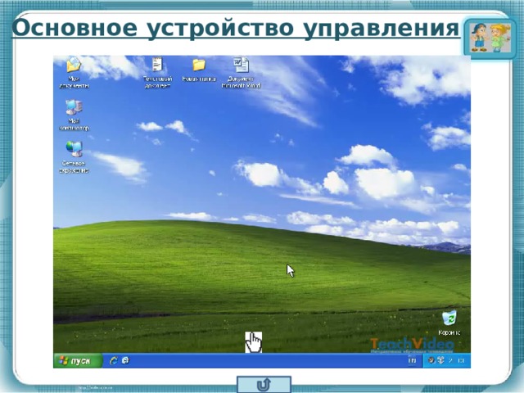524x393 pixels.
Task: Click the language indicator on the taskbar
Action: [412, 360]
